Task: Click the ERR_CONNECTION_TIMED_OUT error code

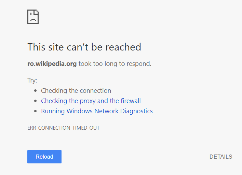Action: pyautogui.click(x=63, y=128)
